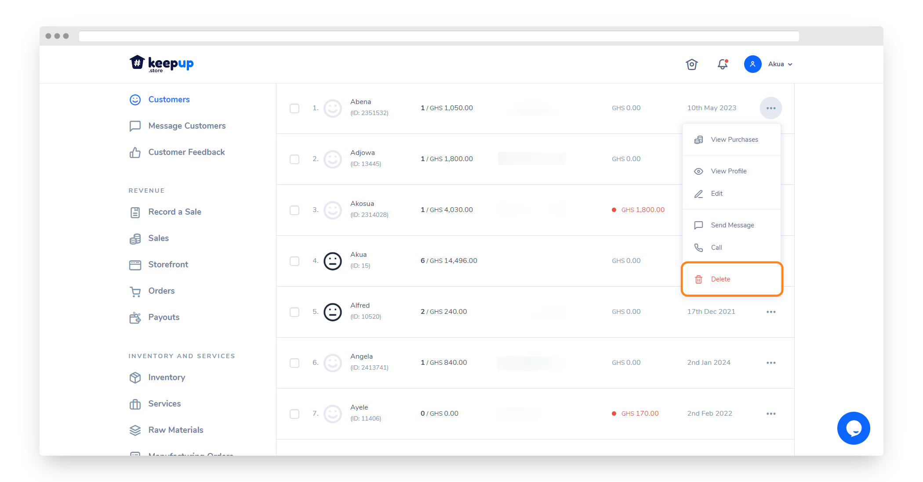The width and height of the screenshot is (923, 482).
Task: Expand the Akua account dropdown
Action: 780,64
